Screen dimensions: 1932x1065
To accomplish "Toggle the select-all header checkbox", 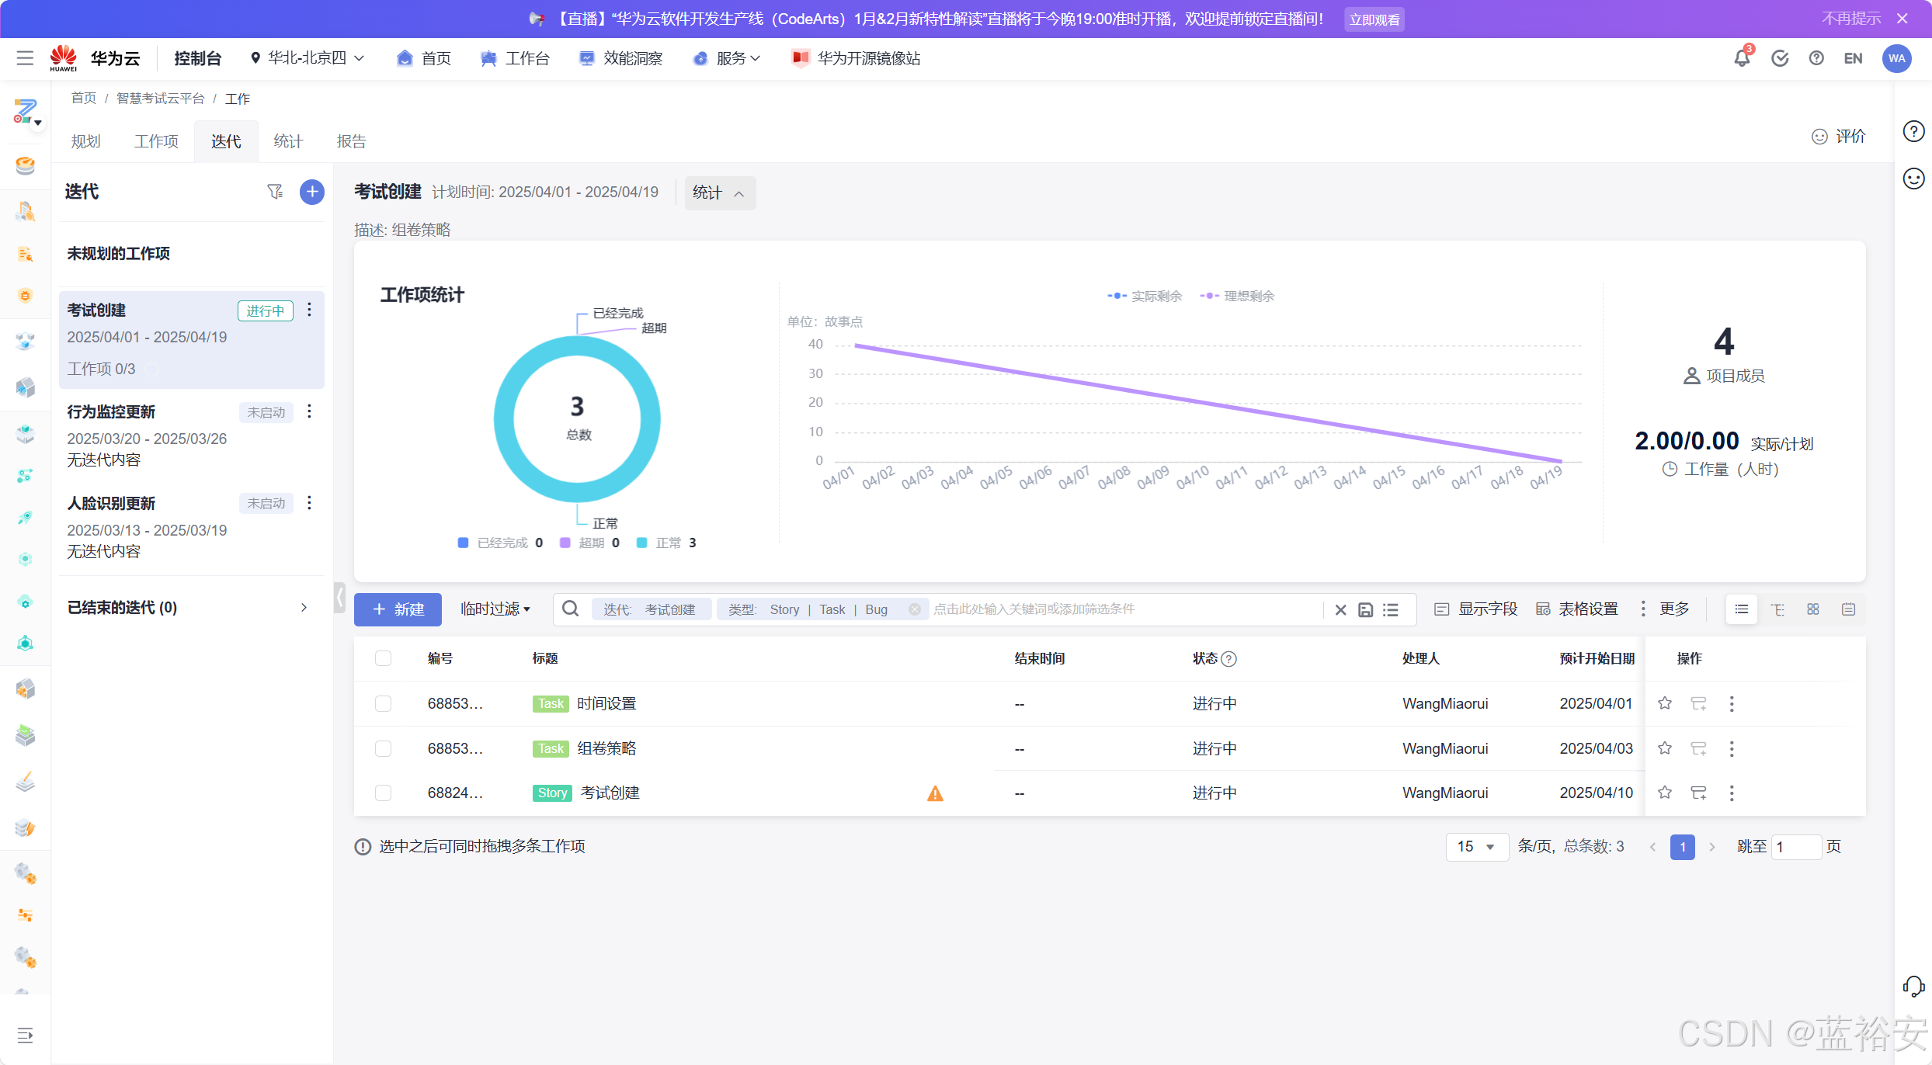I will coord(383,658).
